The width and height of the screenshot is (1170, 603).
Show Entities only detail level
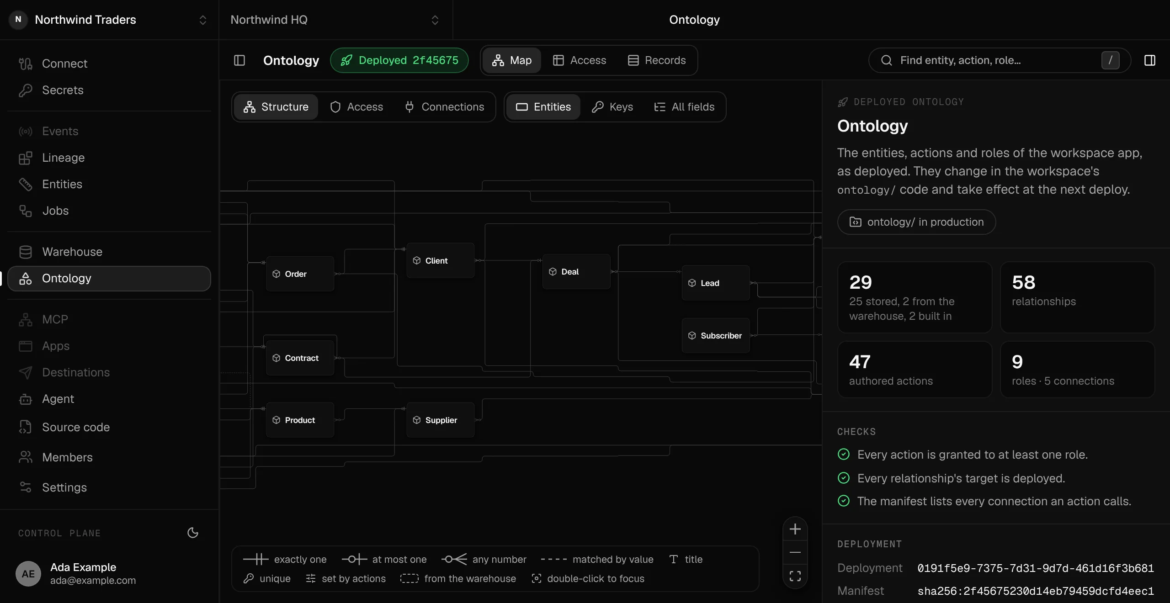[543, 107]
